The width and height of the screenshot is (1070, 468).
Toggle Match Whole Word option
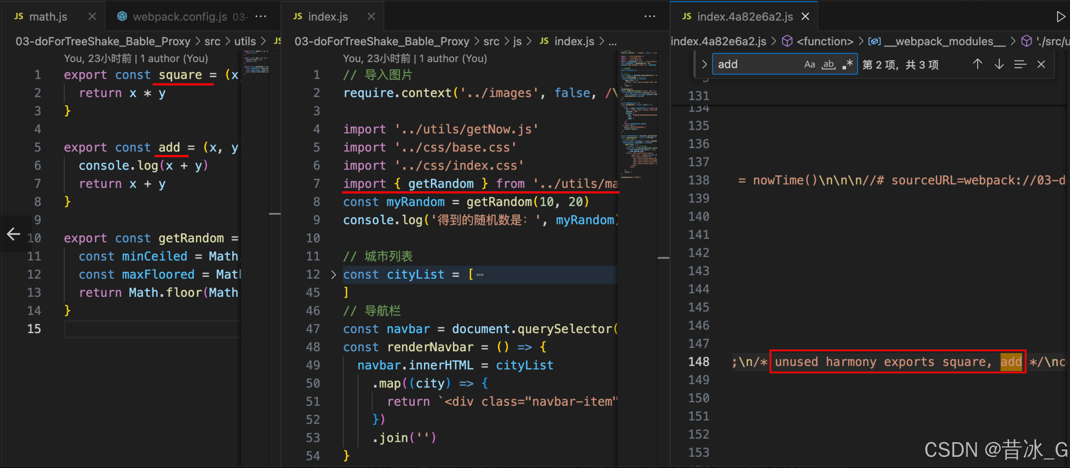click(828, 64)
